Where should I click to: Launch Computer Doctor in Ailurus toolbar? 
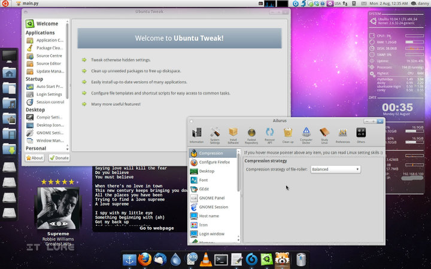coord(306,135)
